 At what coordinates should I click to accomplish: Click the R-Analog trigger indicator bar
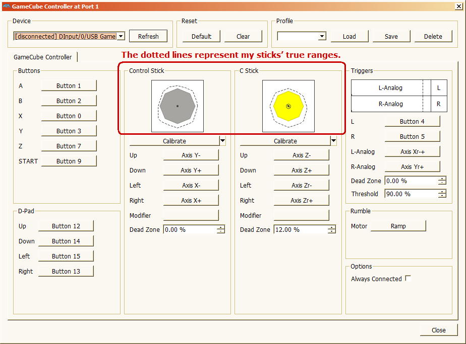pyautogui.click(x=391, y=104)
